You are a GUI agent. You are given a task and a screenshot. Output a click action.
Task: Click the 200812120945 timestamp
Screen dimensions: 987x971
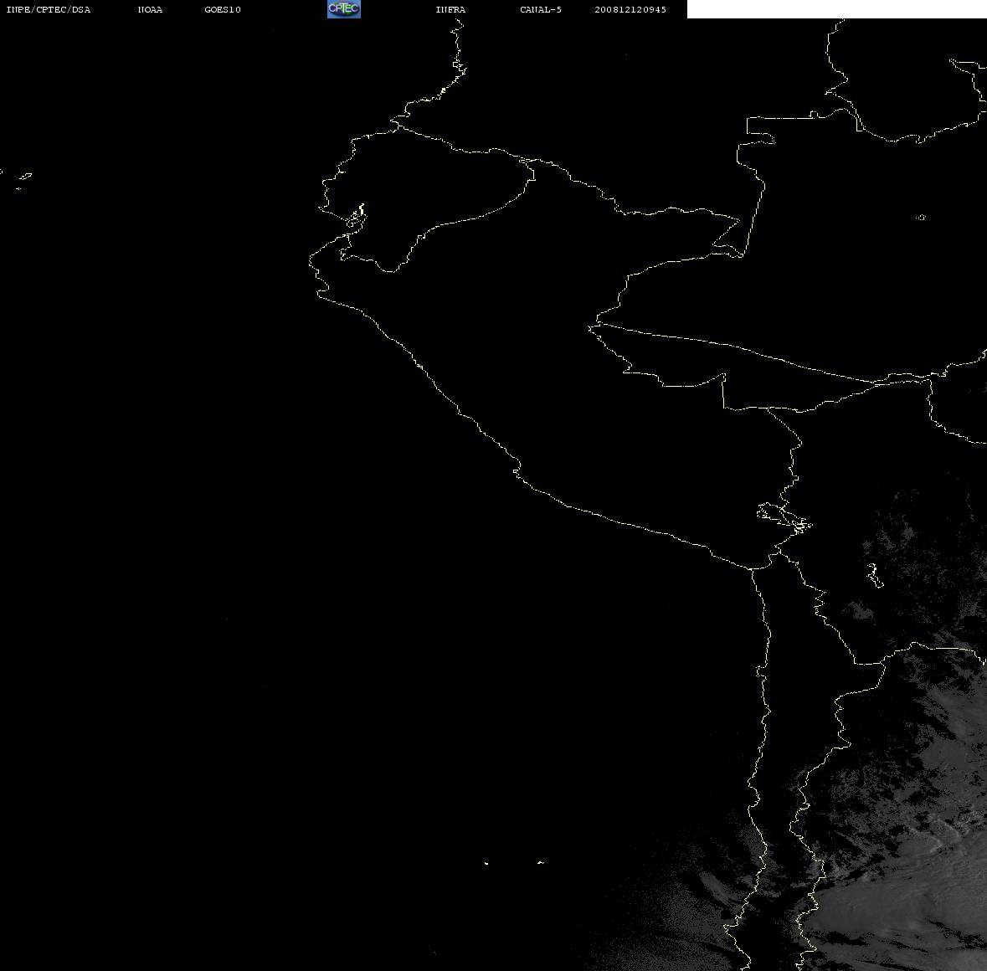[x=630, y=9]
